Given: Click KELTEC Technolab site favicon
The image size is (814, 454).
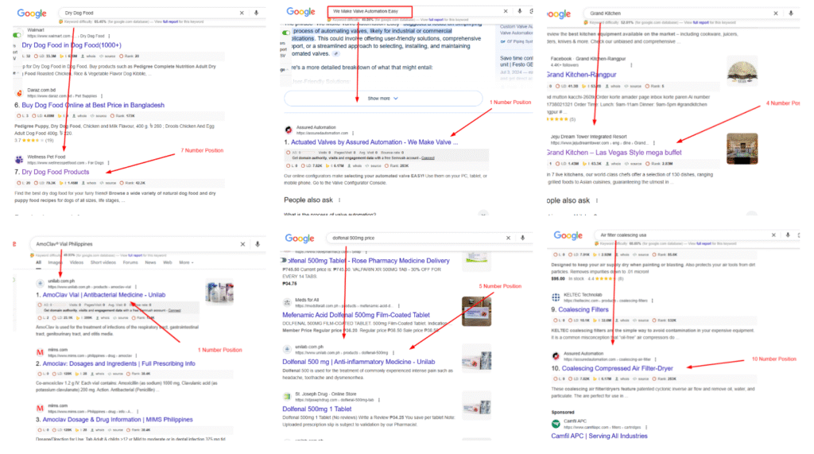Looking at the screenshot, I should [x=556, y=297].
